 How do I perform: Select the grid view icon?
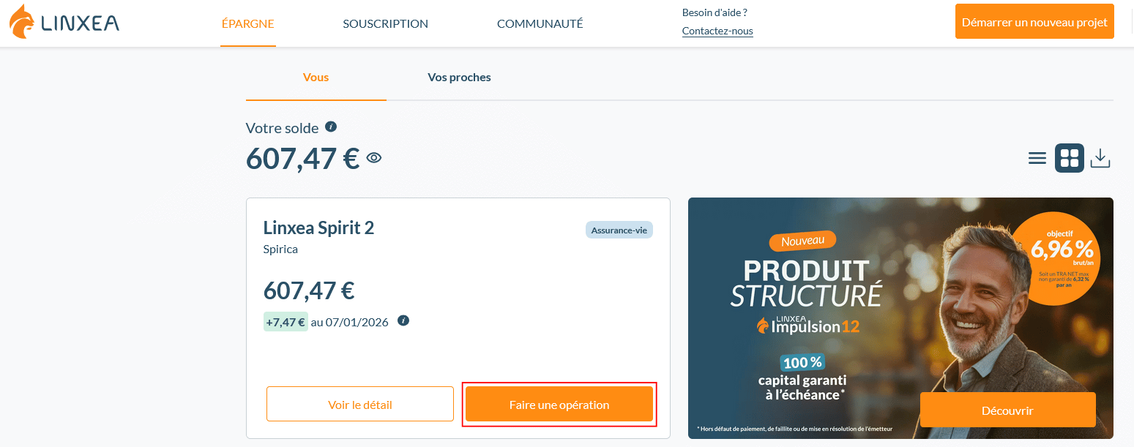(x=1069, y=158)
